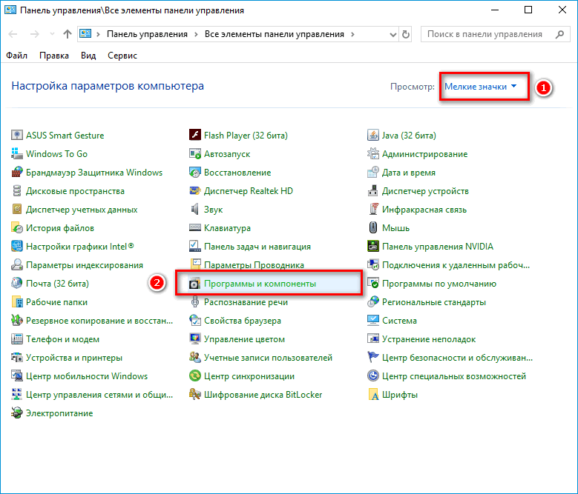The height and width of the screenshot is (494, 578).
Task: Open the Брандмауэр Защитника Windows icon
Action: (18, 173)
